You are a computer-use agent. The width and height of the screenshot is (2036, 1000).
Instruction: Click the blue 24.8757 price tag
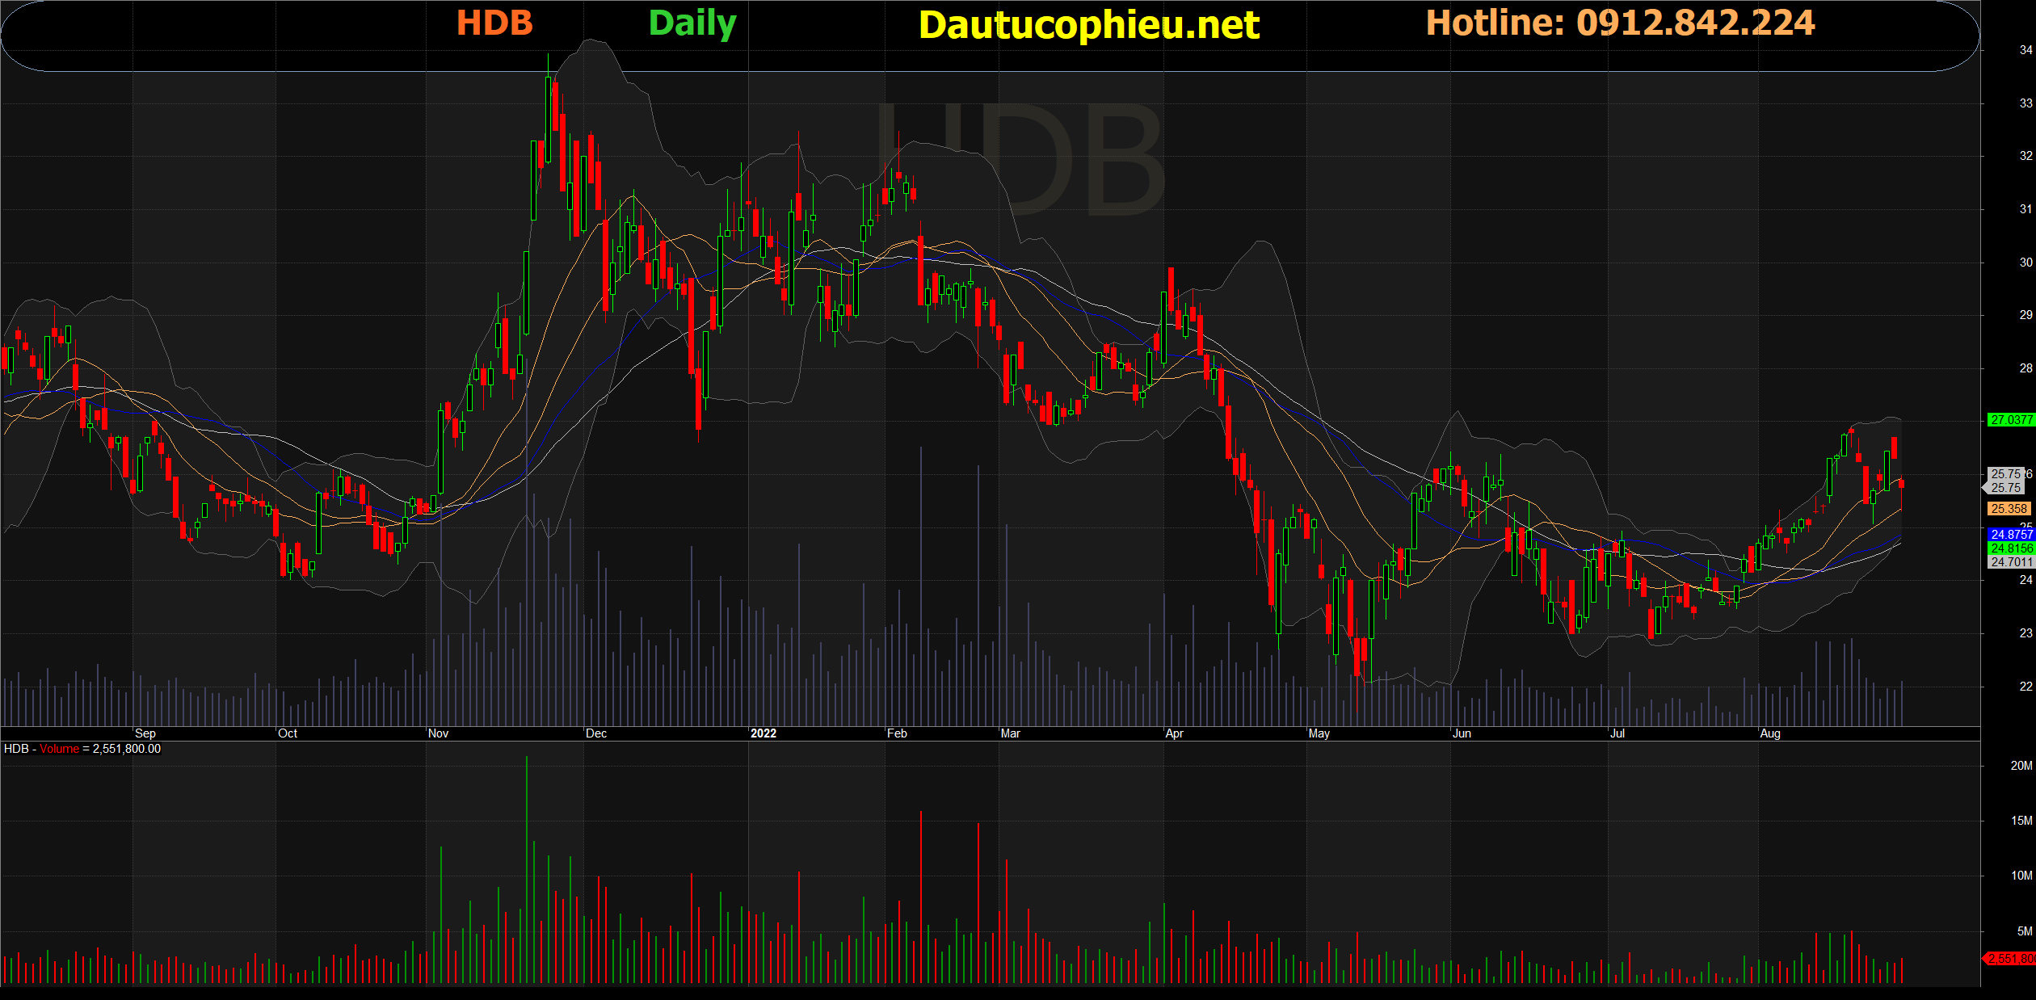pos(2011,535)
